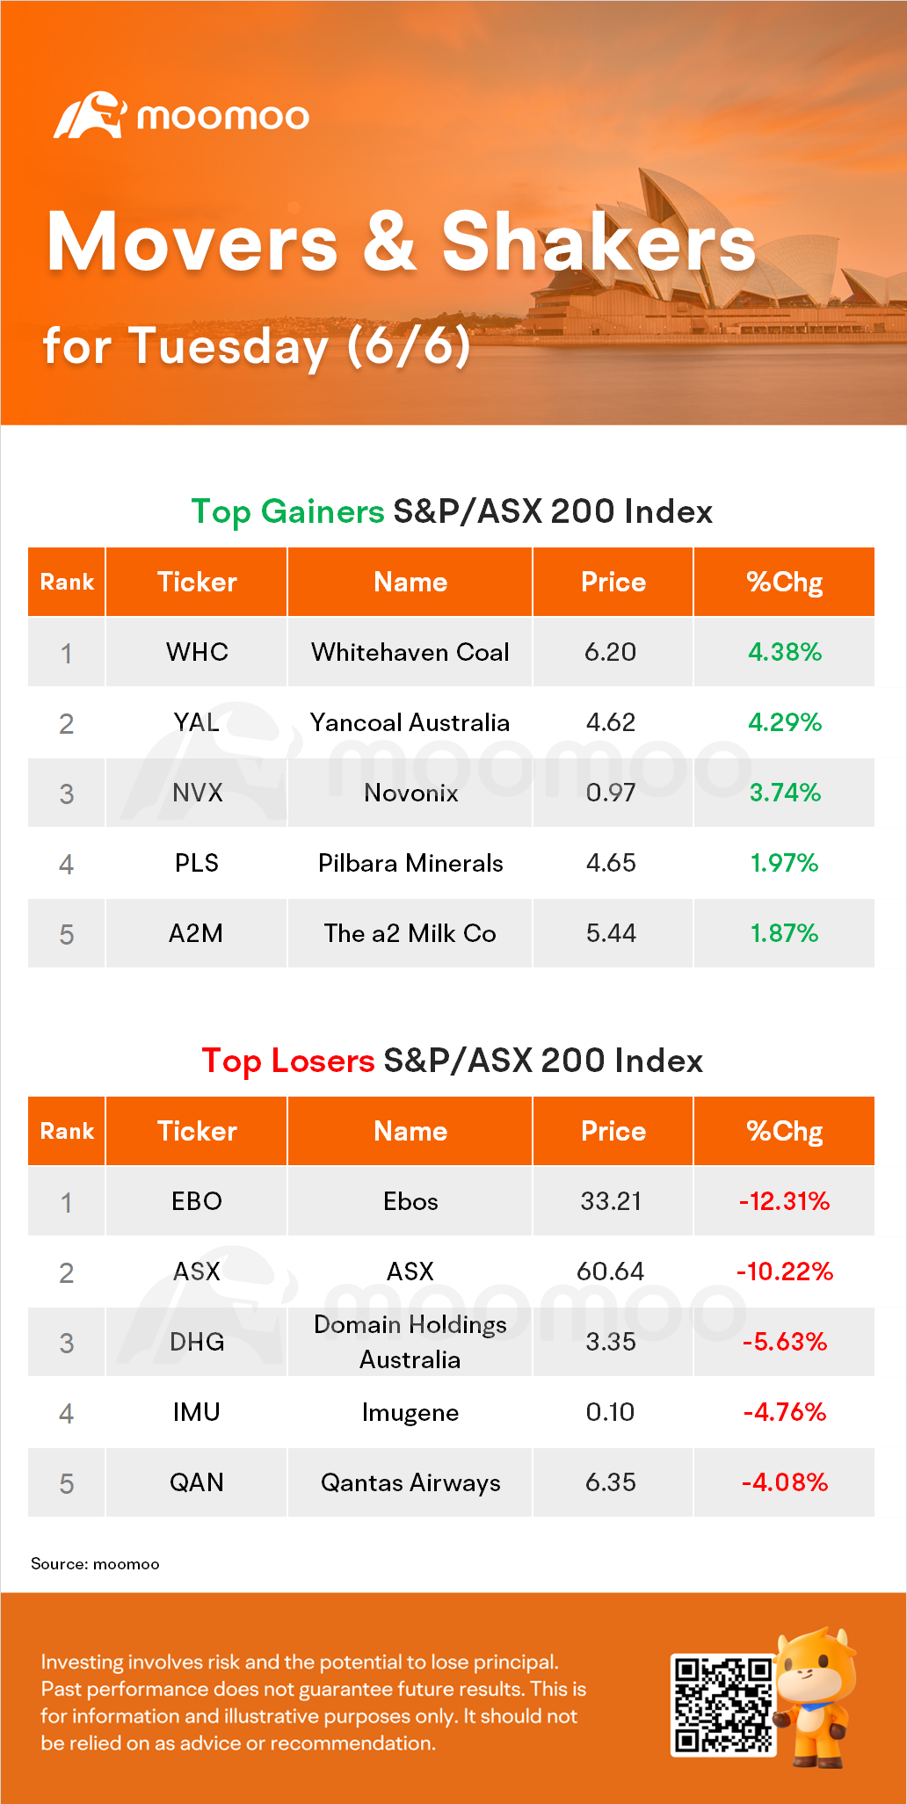Screen dimensions: 907x1804
Task: Open the WHC ticker
Action: (197, 652)
